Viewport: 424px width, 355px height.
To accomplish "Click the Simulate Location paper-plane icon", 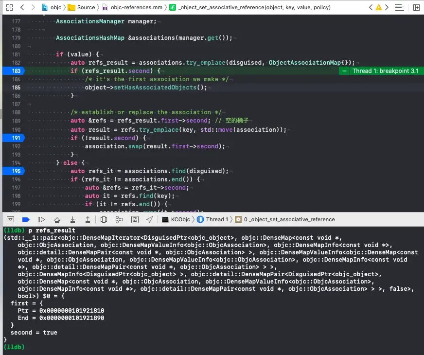I will pos(149,219).
